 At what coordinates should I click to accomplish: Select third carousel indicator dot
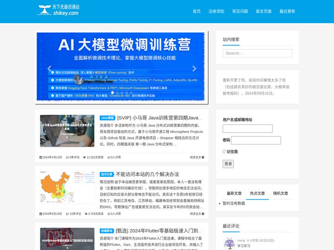[x=122, y=93]
